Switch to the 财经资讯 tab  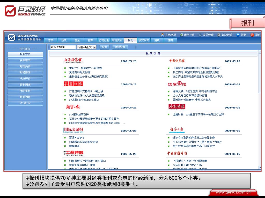[117, 40]
